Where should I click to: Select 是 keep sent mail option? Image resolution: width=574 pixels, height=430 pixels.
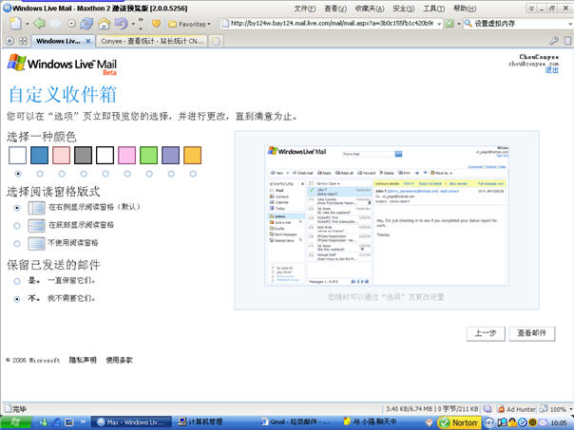(17, 281)
